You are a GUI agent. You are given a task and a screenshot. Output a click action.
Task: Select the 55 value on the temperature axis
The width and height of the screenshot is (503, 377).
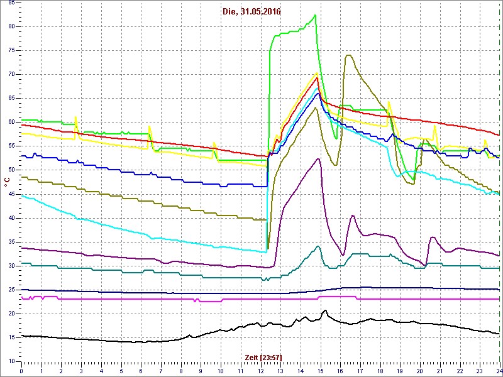coord(11,146)
